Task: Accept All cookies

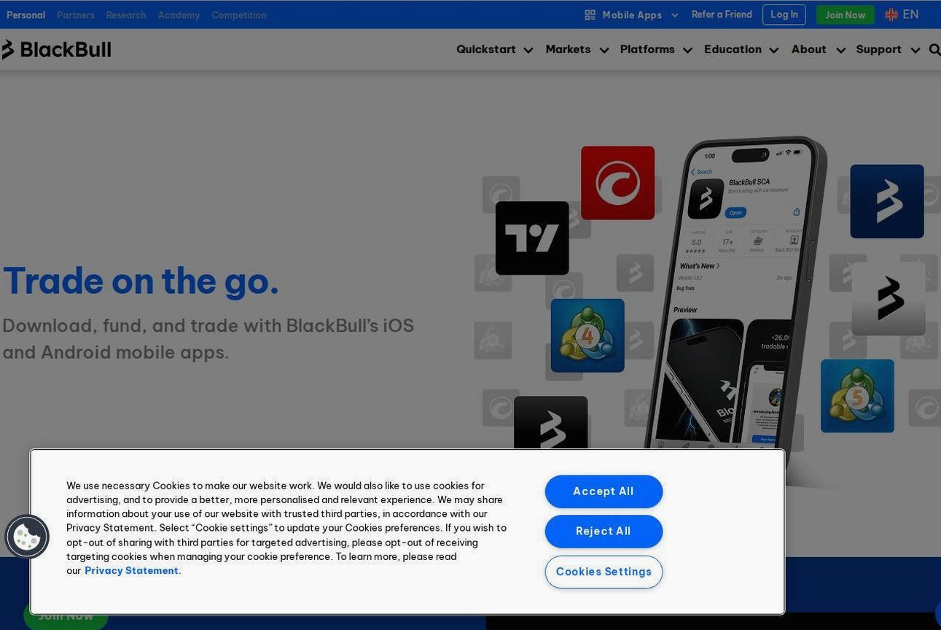Action: coord(604,491)
